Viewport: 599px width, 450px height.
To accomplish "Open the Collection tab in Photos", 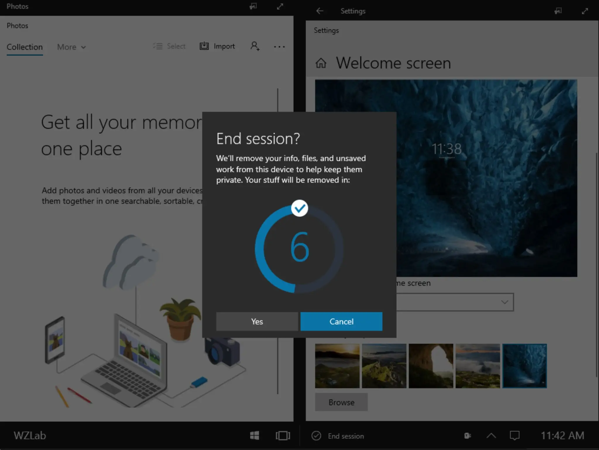I will coord(25,47).
